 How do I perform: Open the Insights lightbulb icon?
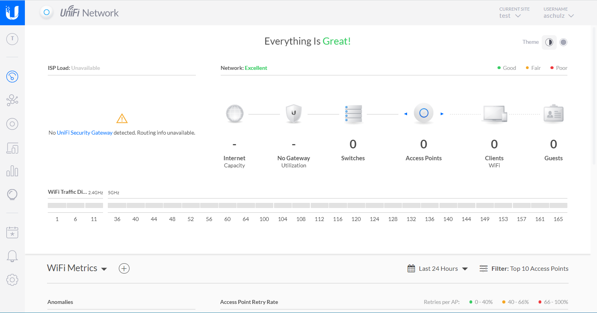tap(13, 195)
